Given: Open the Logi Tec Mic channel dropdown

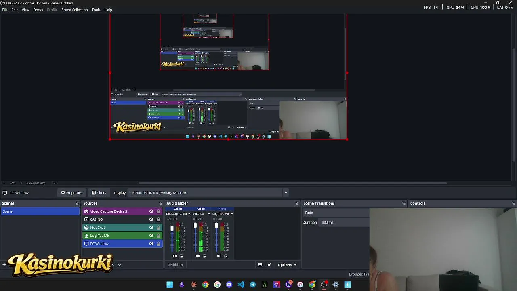Looking at the screenshot, I should (231, 214).
